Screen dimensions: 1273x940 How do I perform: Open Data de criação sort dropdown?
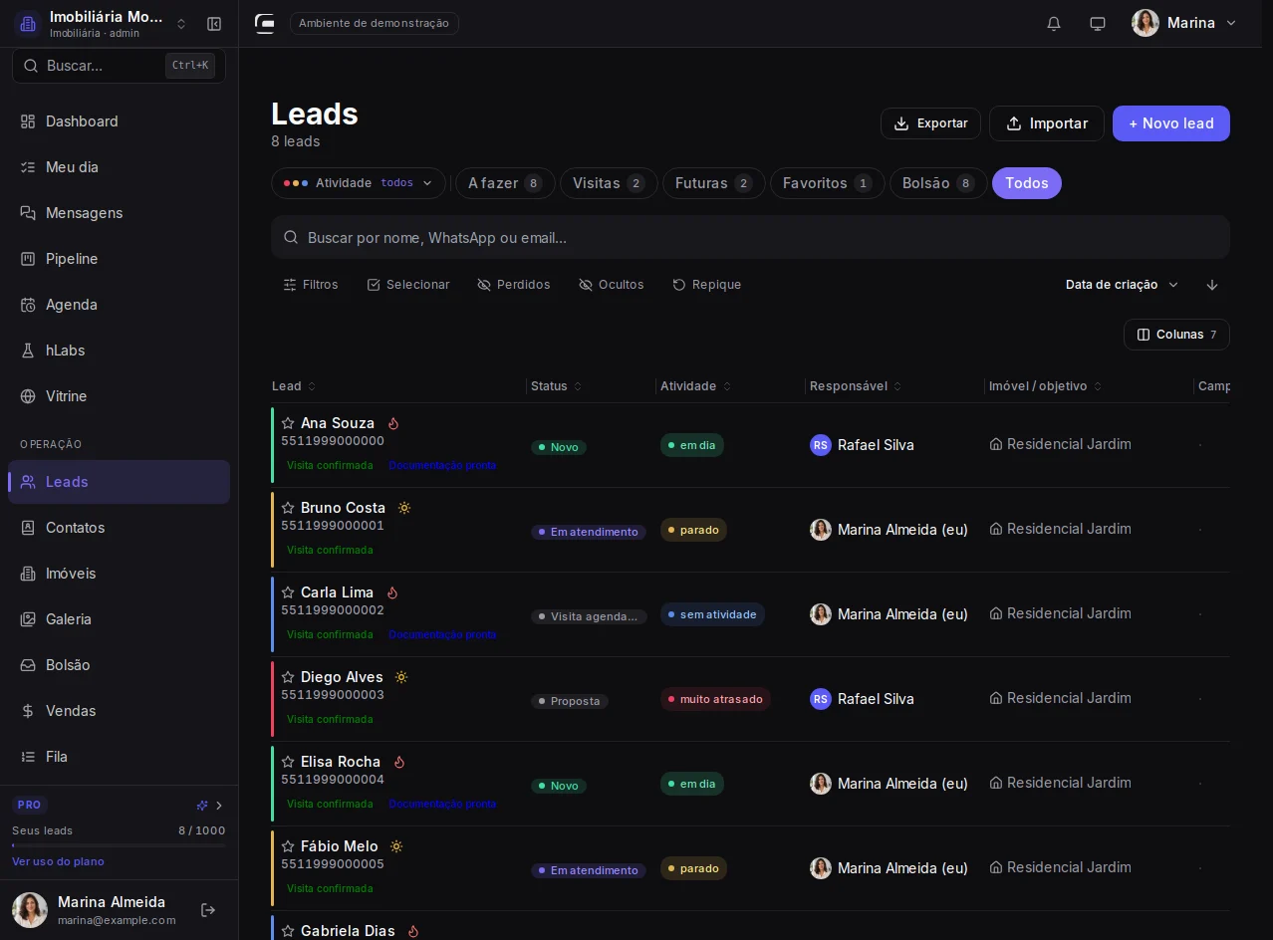(x=1123, y=285)
